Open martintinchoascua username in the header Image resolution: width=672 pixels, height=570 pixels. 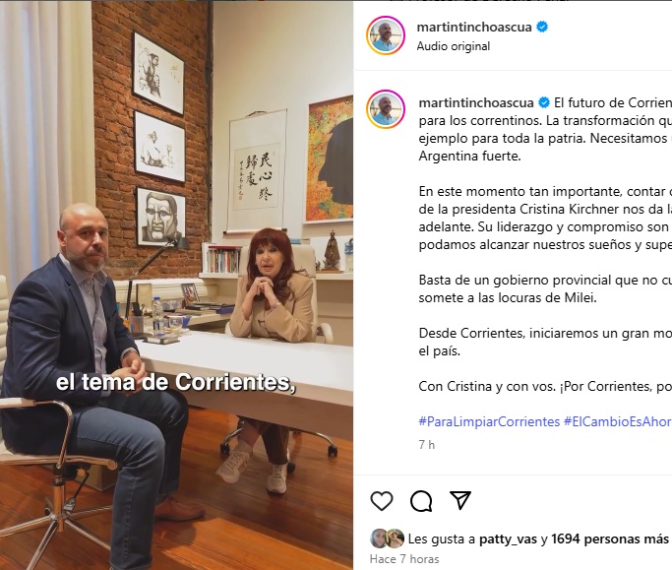[x=474, y=27]
